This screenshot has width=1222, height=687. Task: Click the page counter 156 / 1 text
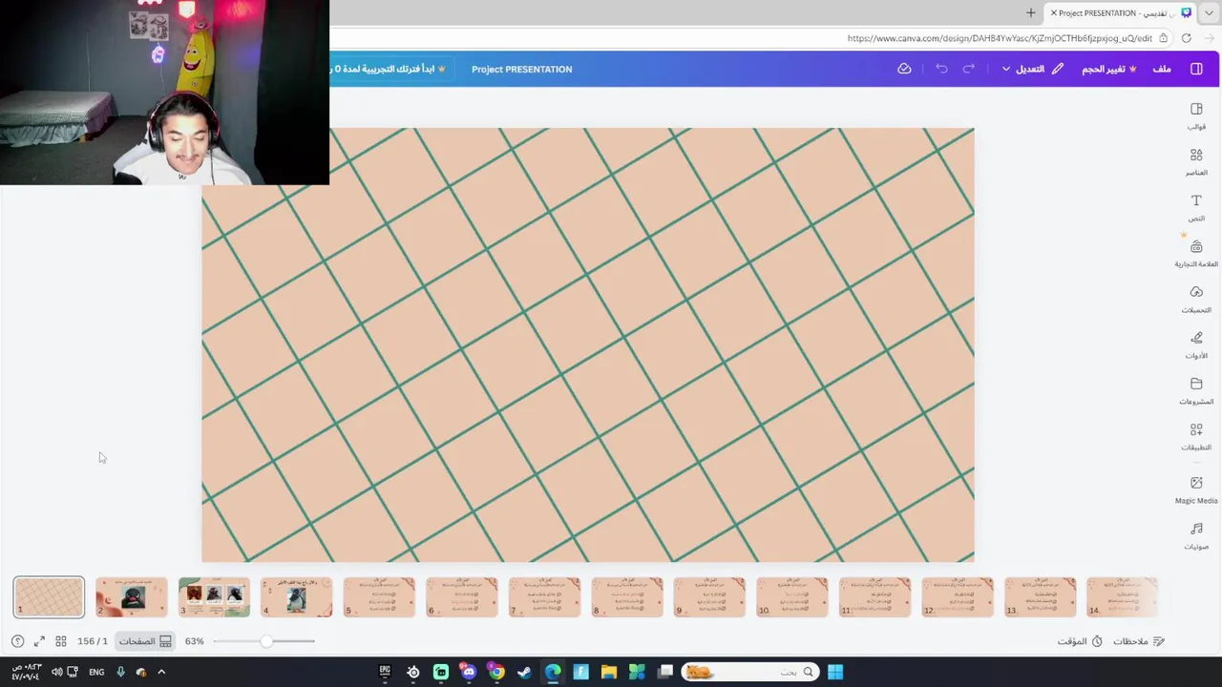[93, 641]
